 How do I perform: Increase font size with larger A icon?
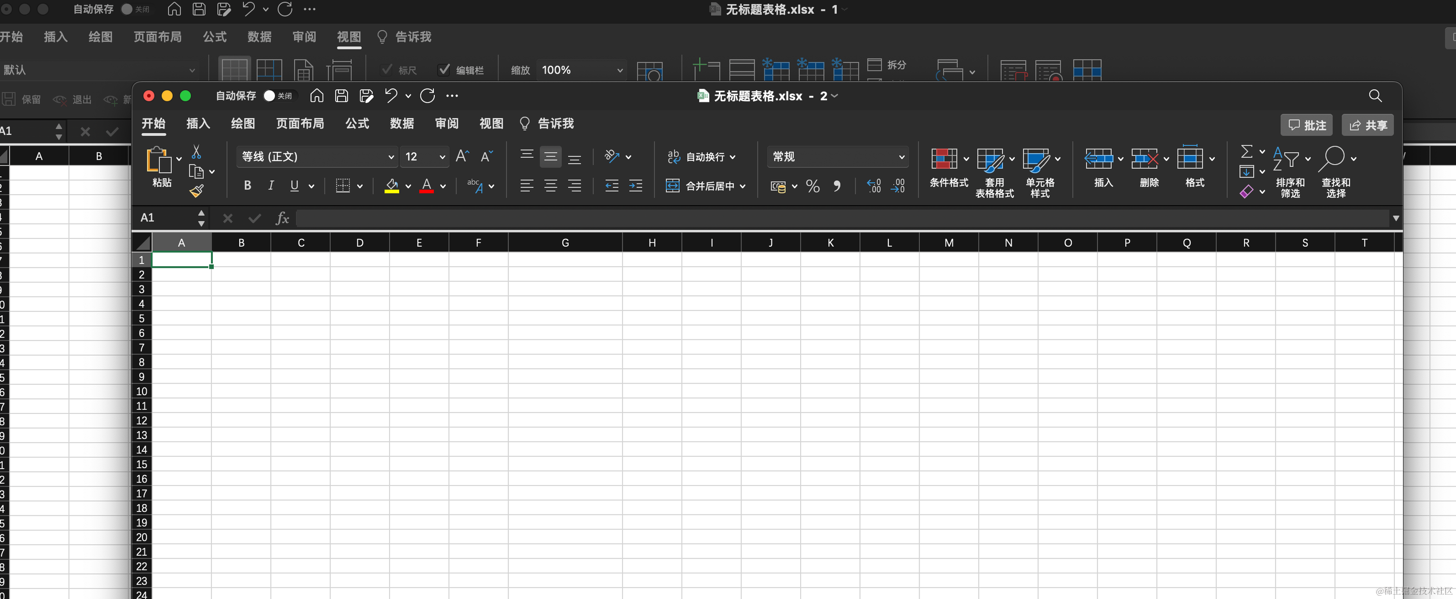coord(462,156)
